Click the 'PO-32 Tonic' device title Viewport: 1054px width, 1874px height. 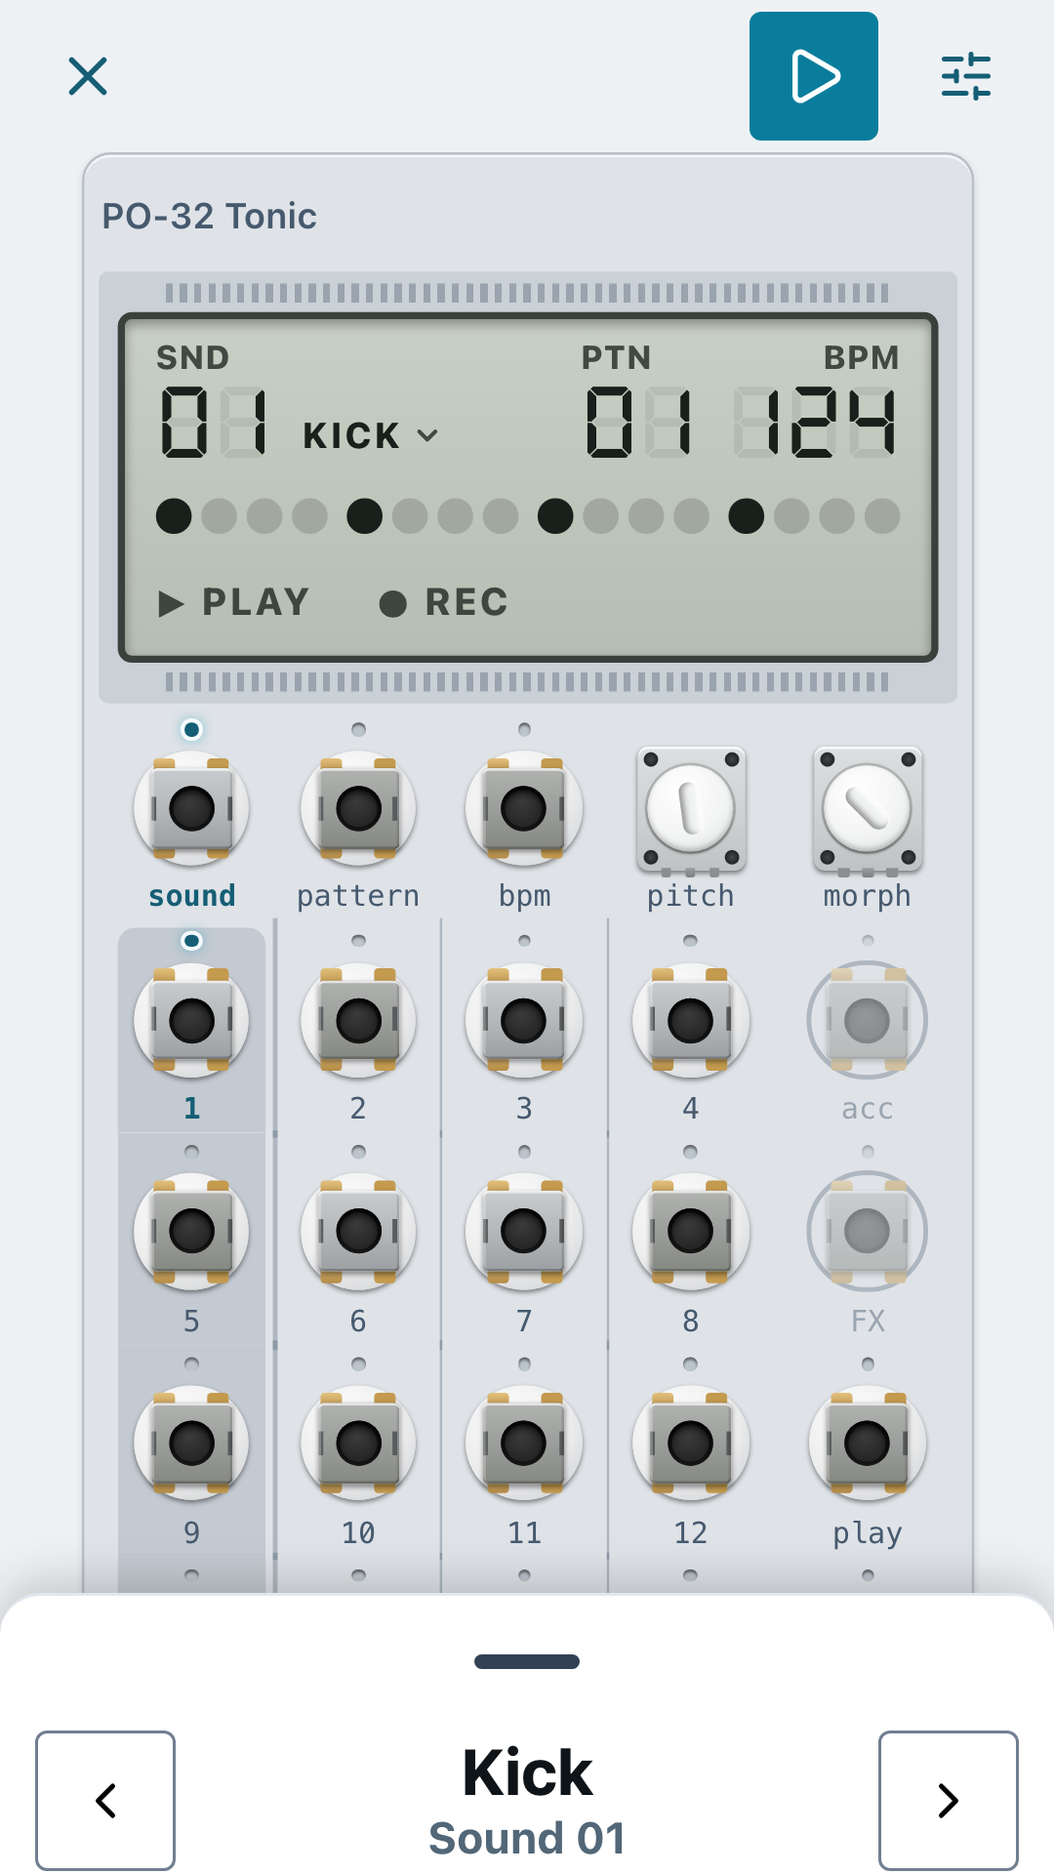click(209, 217)
